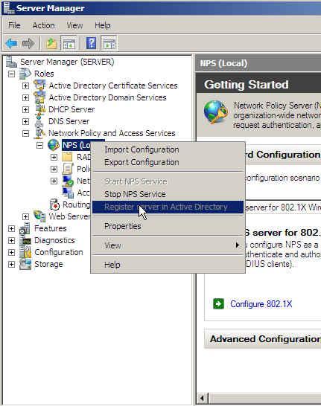Expand the Advanced Configuration section header

263,338
